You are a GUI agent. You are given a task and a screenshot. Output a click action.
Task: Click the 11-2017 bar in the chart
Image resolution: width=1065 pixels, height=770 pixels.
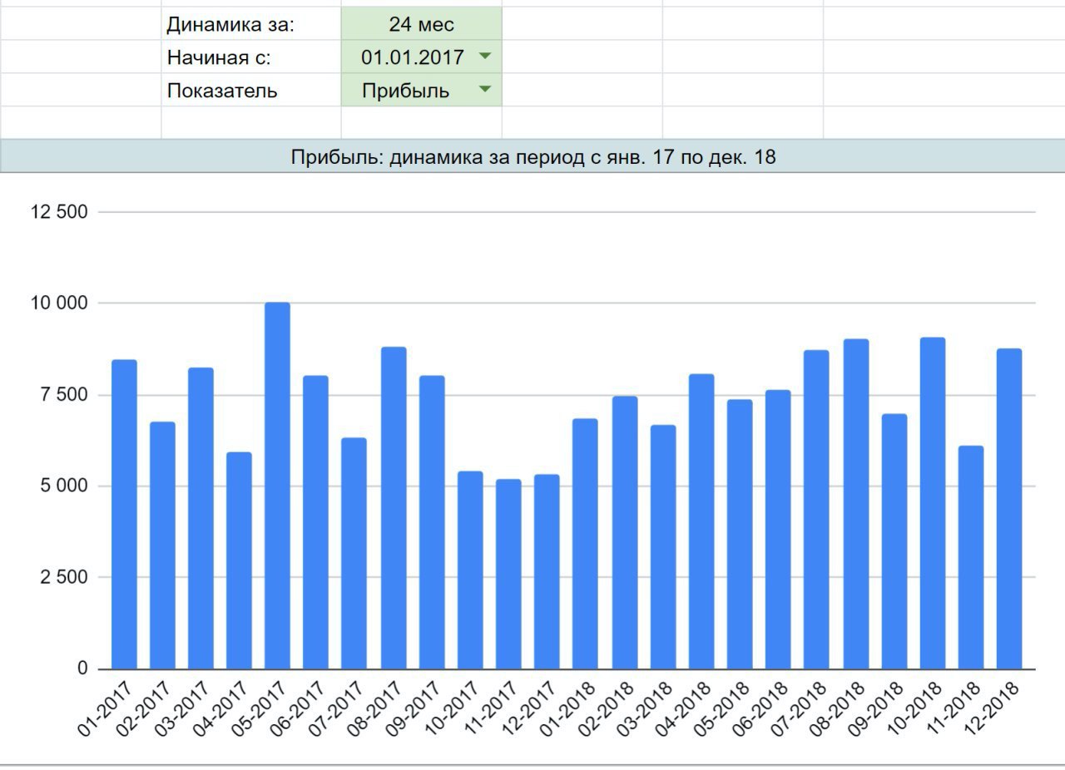pyautogui.click(x=508, y=574)
